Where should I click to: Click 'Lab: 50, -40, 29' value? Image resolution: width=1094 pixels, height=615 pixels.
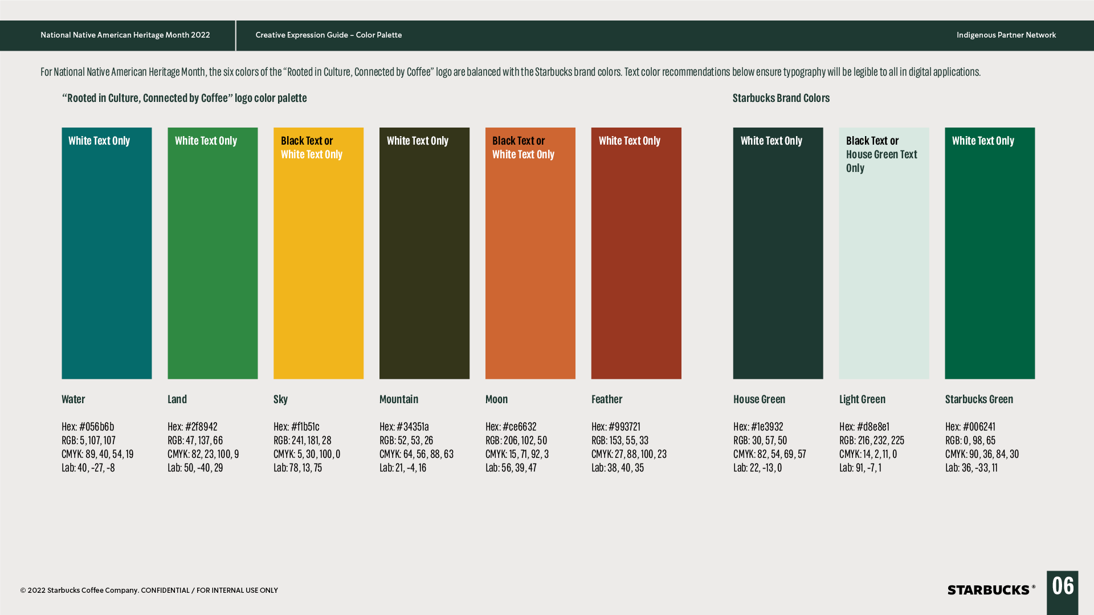click(x=195, y=468)
